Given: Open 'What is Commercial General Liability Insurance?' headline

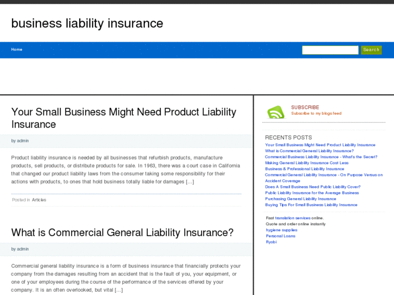Looking at the screenshot, I should click(122, 233).
